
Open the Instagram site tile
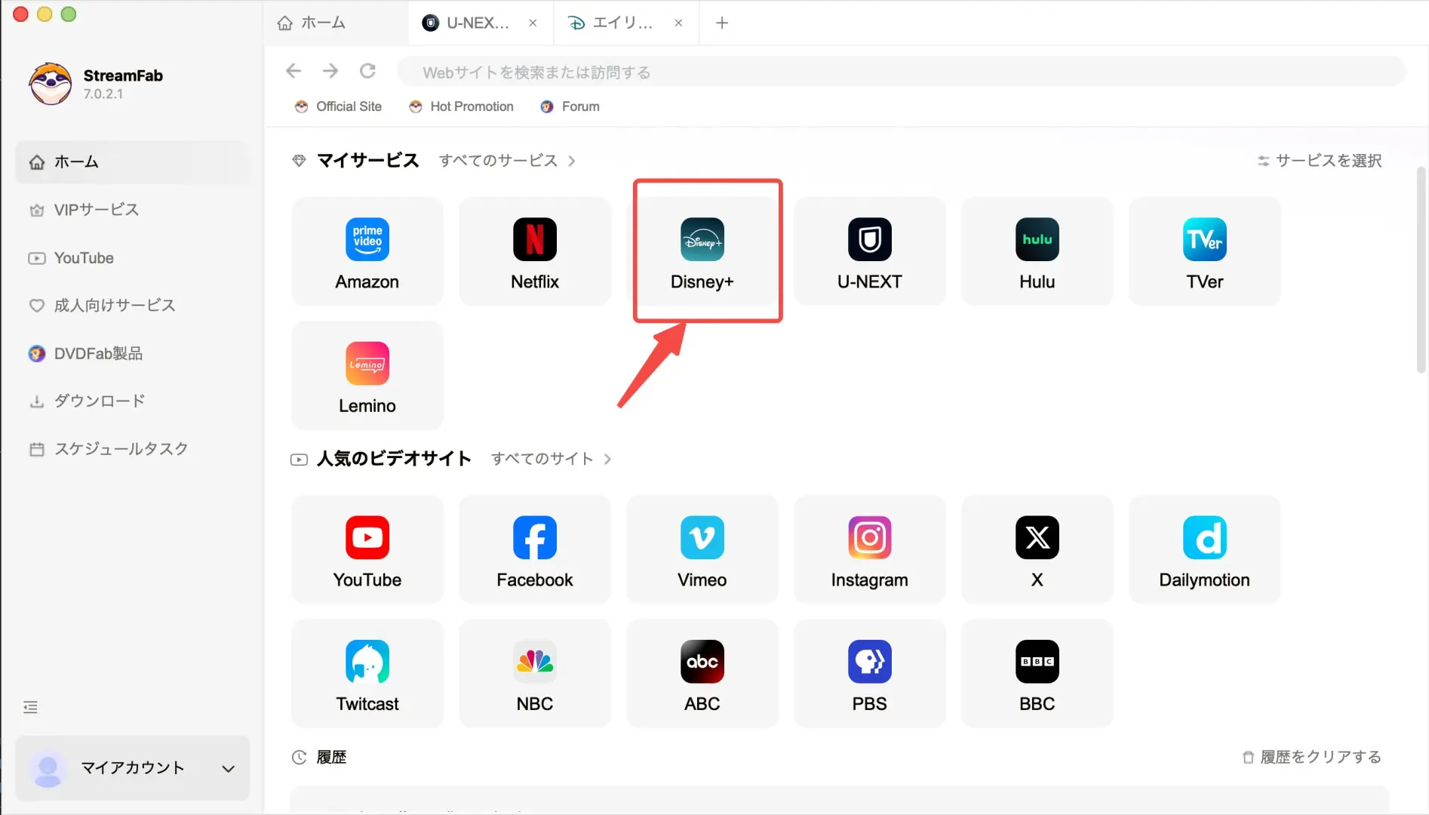(x=870, y=549)
